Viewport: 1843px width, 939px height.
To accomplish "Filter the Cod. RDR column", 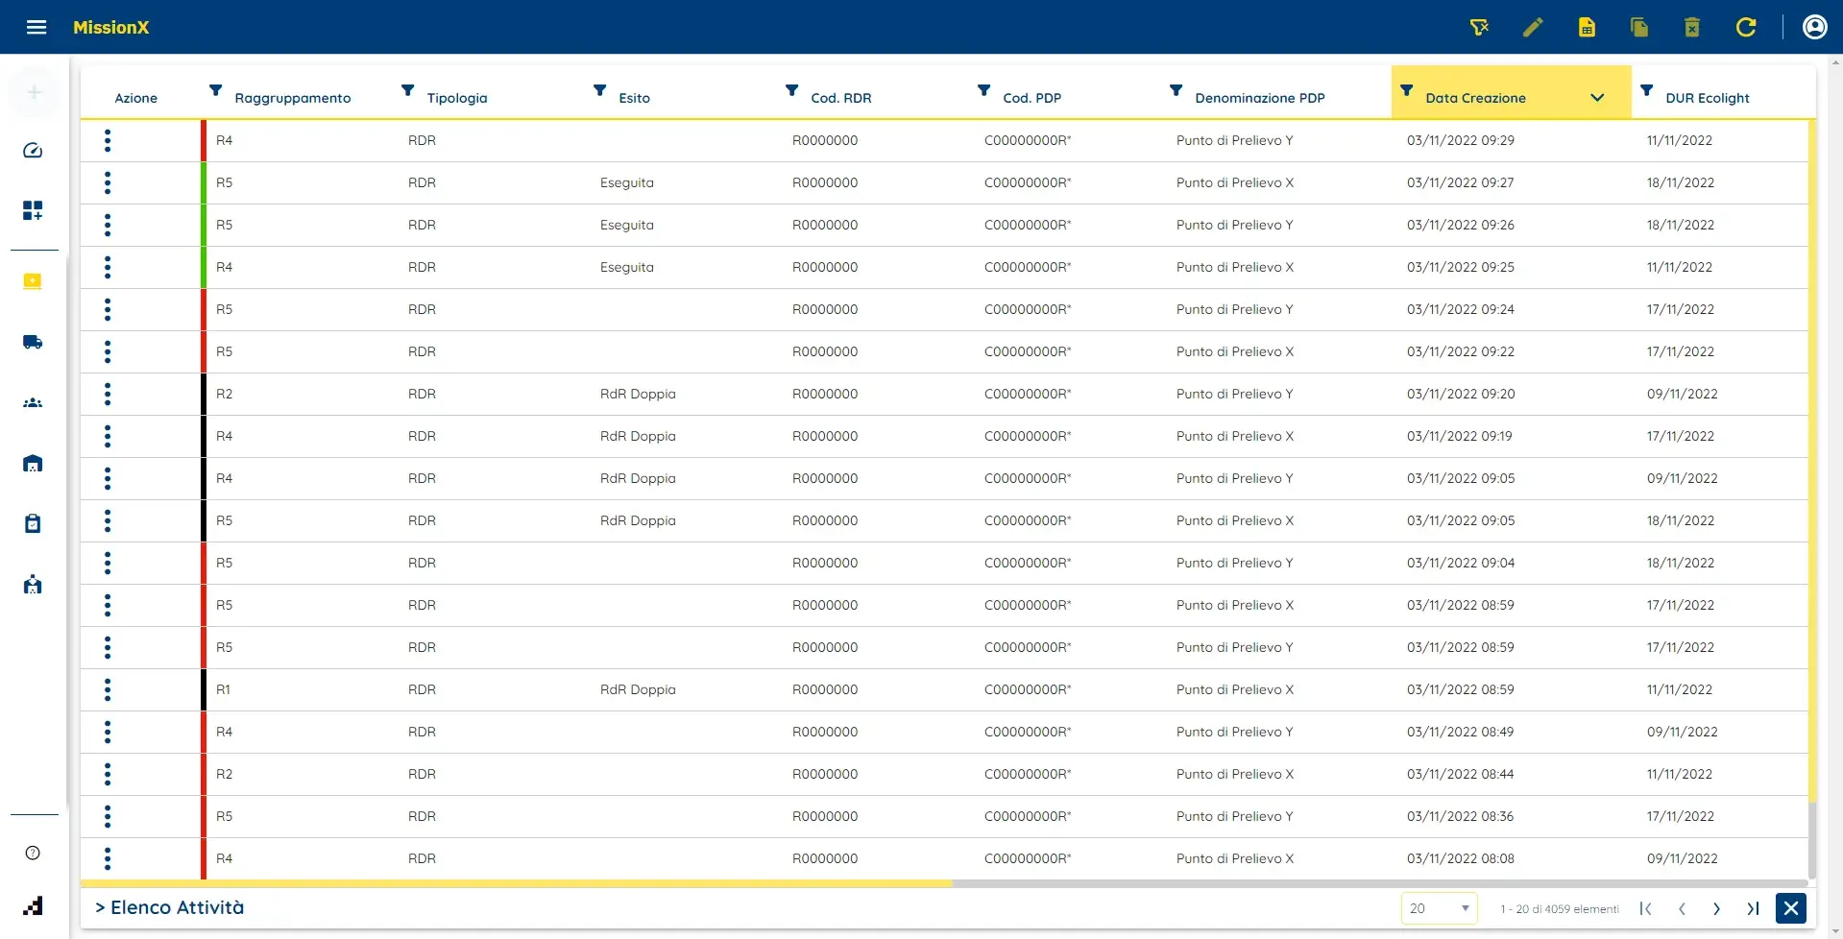I will click(x=791, y=90).
